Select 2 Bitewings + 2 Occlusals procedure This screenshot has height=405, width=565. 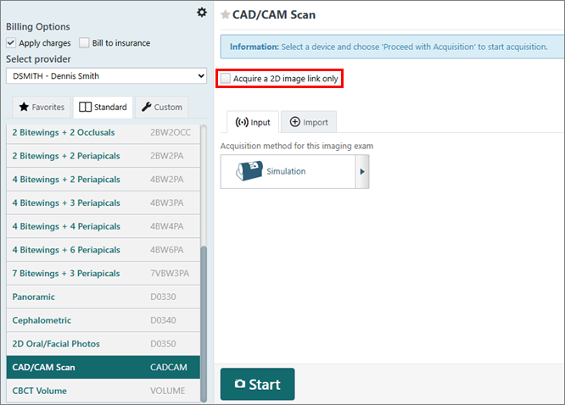(x=103, y=132)
